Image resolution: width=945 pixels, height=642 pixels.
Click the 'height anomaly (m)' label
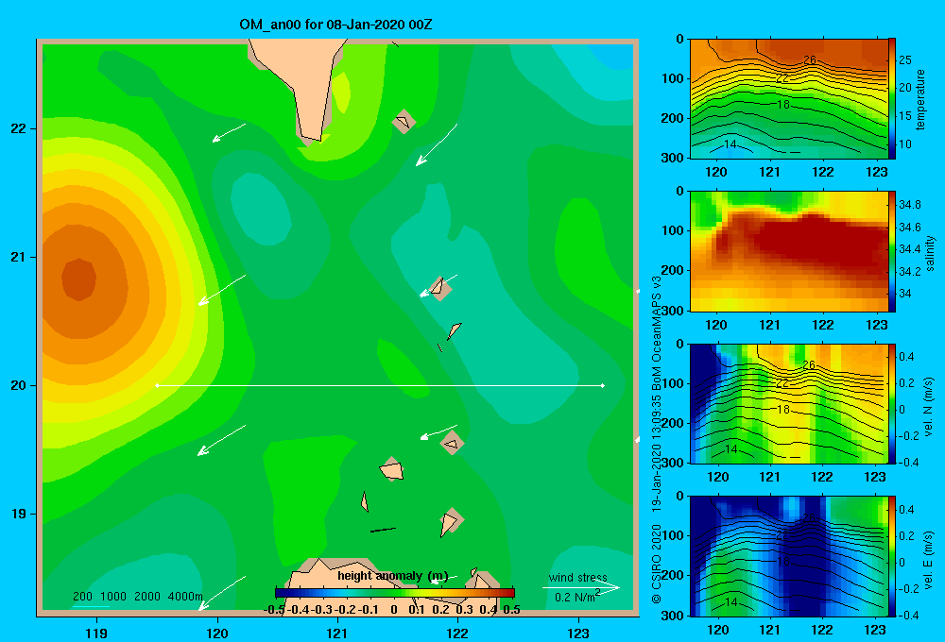click(x=392, y=576)
